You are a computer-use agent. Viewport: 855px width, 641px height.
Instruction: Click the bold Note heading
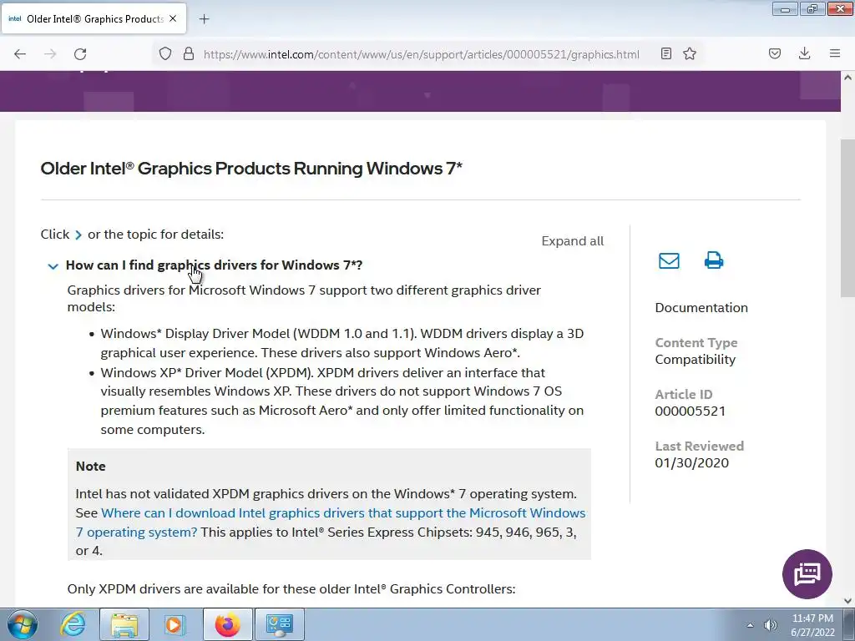[90, 466]
